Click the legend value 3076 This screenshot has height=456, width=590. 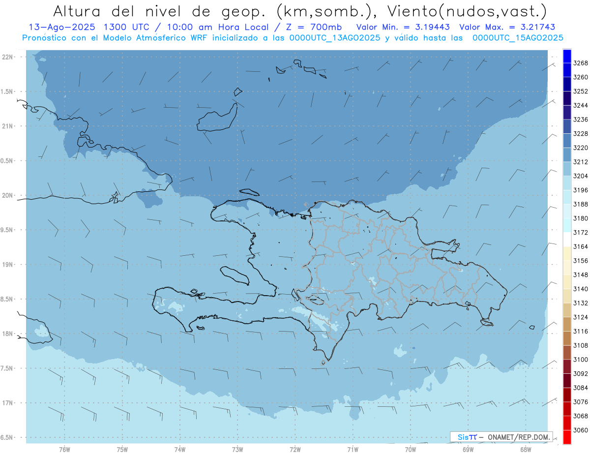pyautogui.click(x=581, y=402)
